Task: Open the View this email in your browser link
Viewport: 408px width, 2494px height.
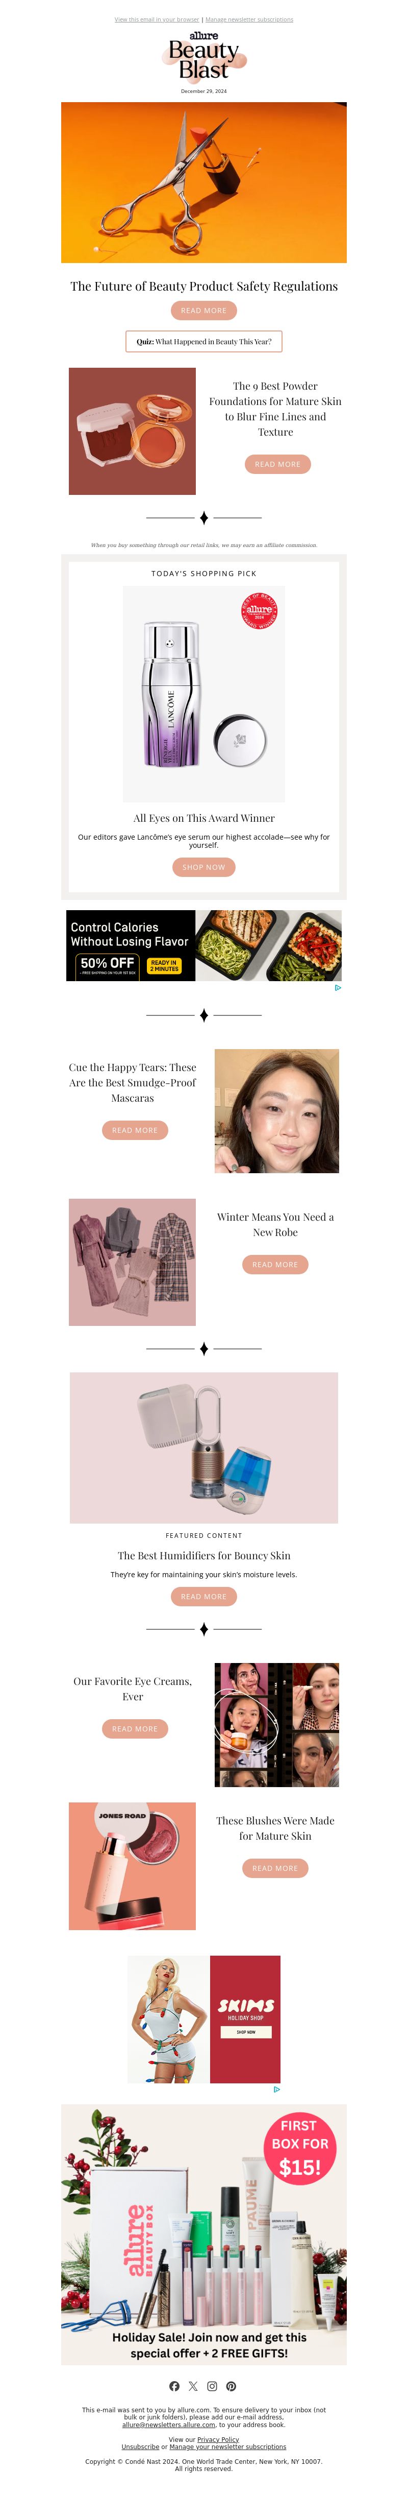Action: tap(157, 19)
